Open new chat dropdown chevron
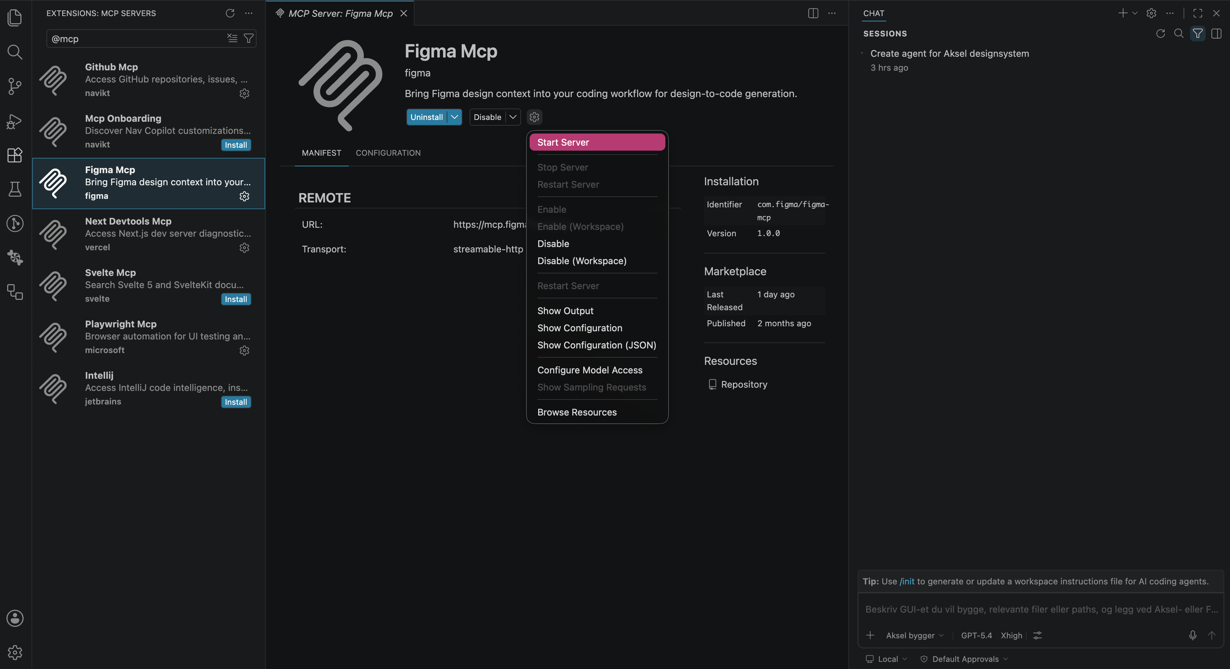Screen dimensions: 1230x669 tap(1135, 13)
